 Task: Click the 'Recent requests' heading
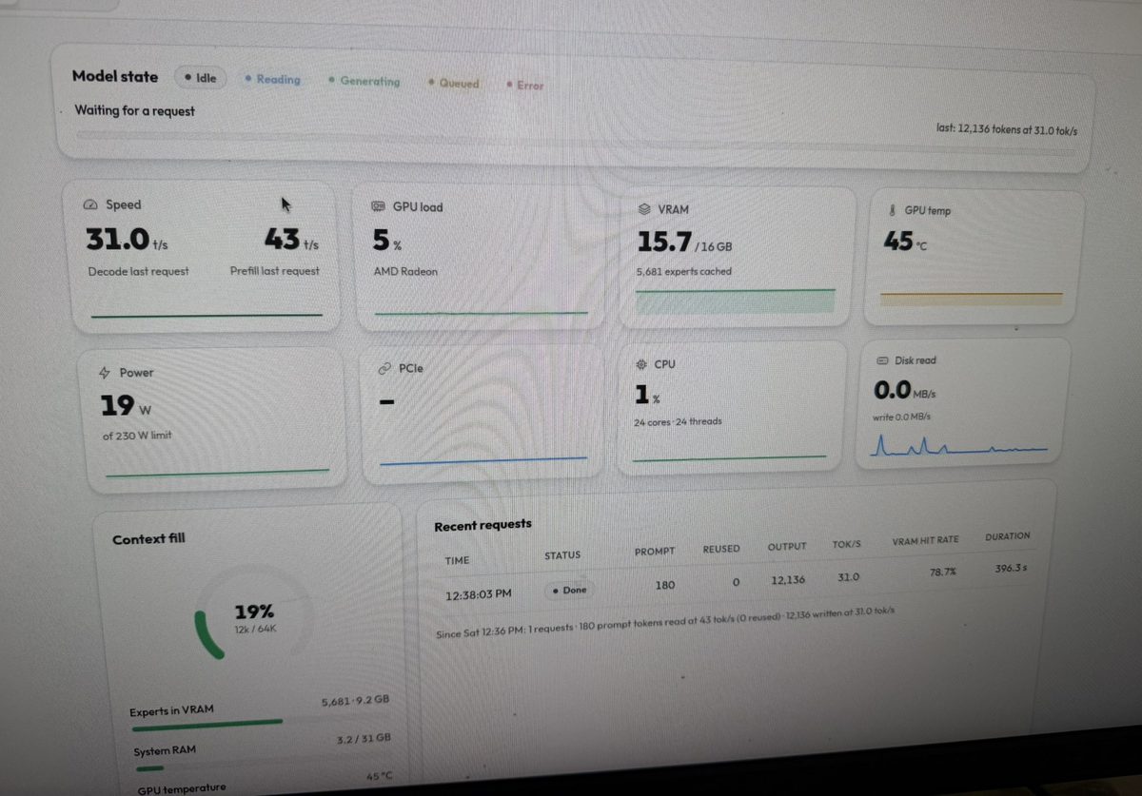coord(482,525)
